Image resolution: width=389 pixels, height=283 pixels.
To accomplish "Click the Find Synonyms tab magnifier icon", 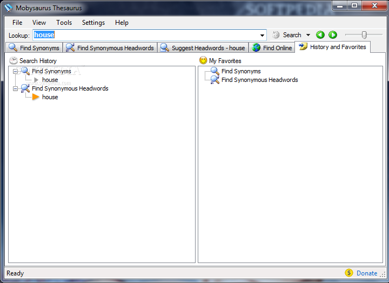I will point(13,47).
